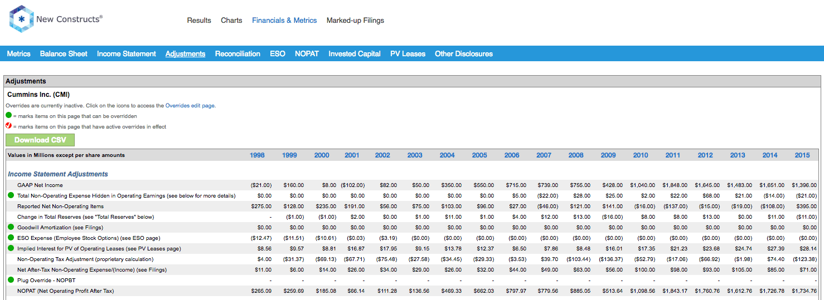Click the Cummins Inc. (CMI) company title
Screen dimensions: 824x300
tap(38, 95)
